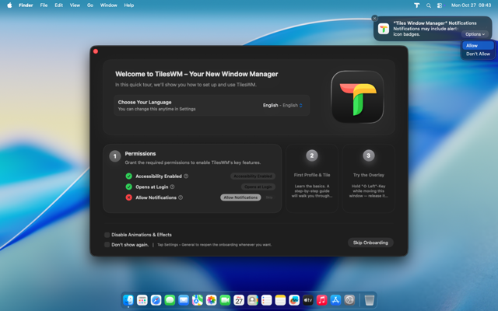This screenshot has width=498, height=311.
Task: Select step 3 Try the Overlay card
Action: (x=368, y=178)
